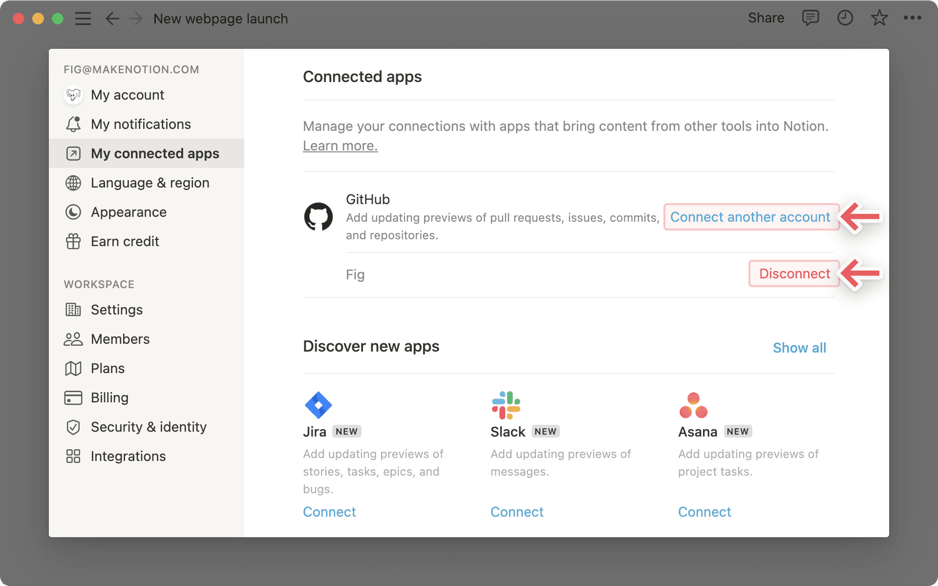Click the GitHub logo icon
The height and width of the screenshot is (586, 938).
(x=319, y=216)
